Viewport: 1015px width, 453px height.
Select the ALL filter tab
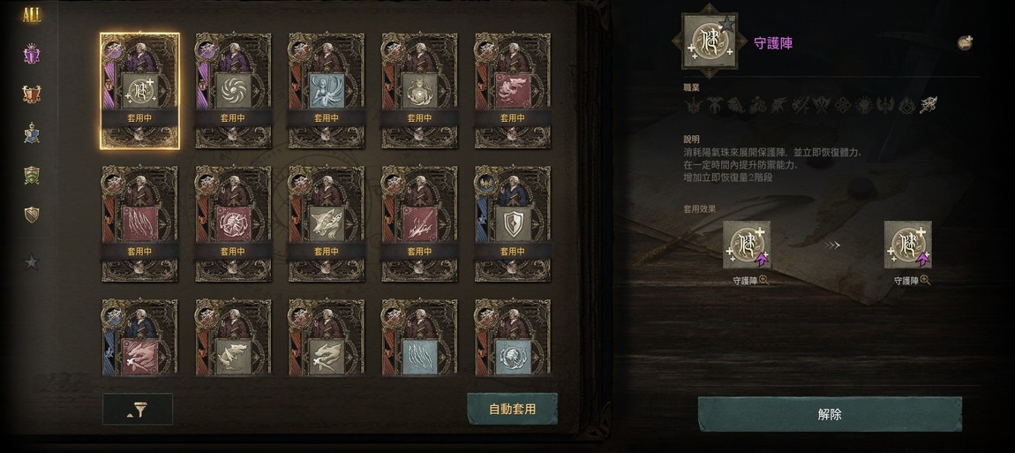click(31, 16)
